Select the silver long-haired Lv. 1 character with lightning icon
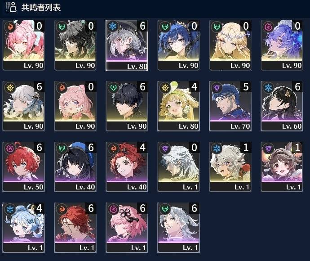310x261 pixels. pyautogui.click(x=178, y=167)
